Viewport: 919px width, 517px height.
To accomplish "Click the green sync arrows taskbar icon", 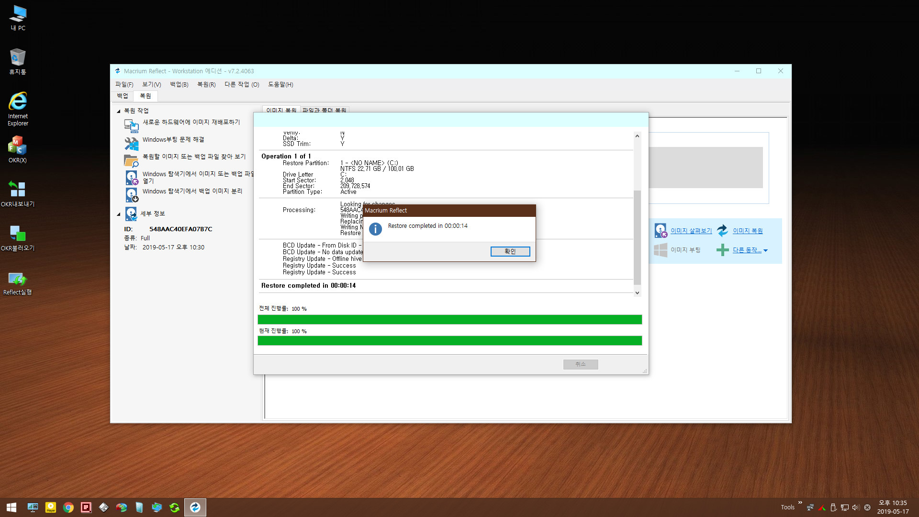I will pyautogui.click(x=175, y=507).
